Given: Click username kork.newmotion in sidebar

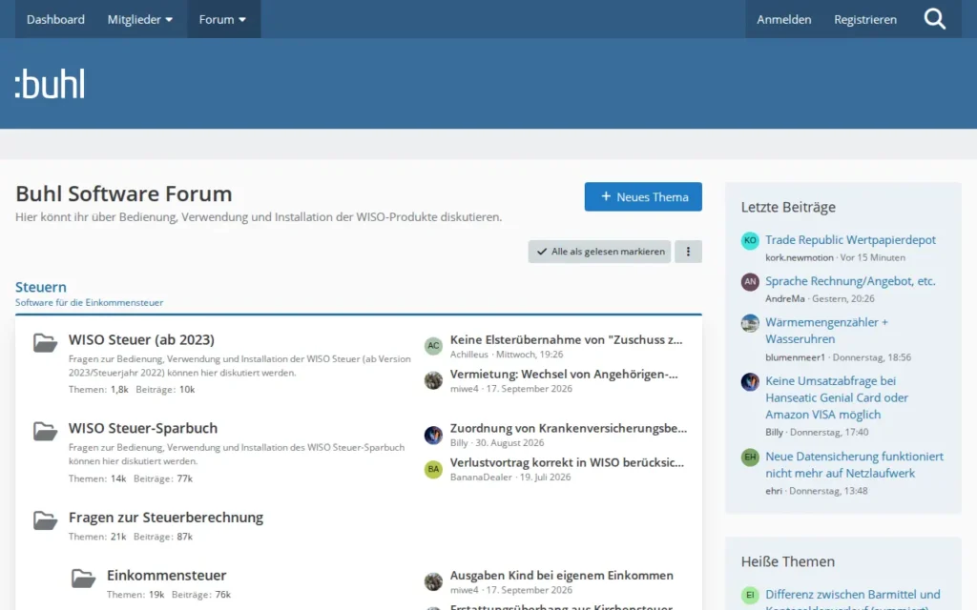Looking at the screenshot, I should pyautogui.click(x=800, y=257).
